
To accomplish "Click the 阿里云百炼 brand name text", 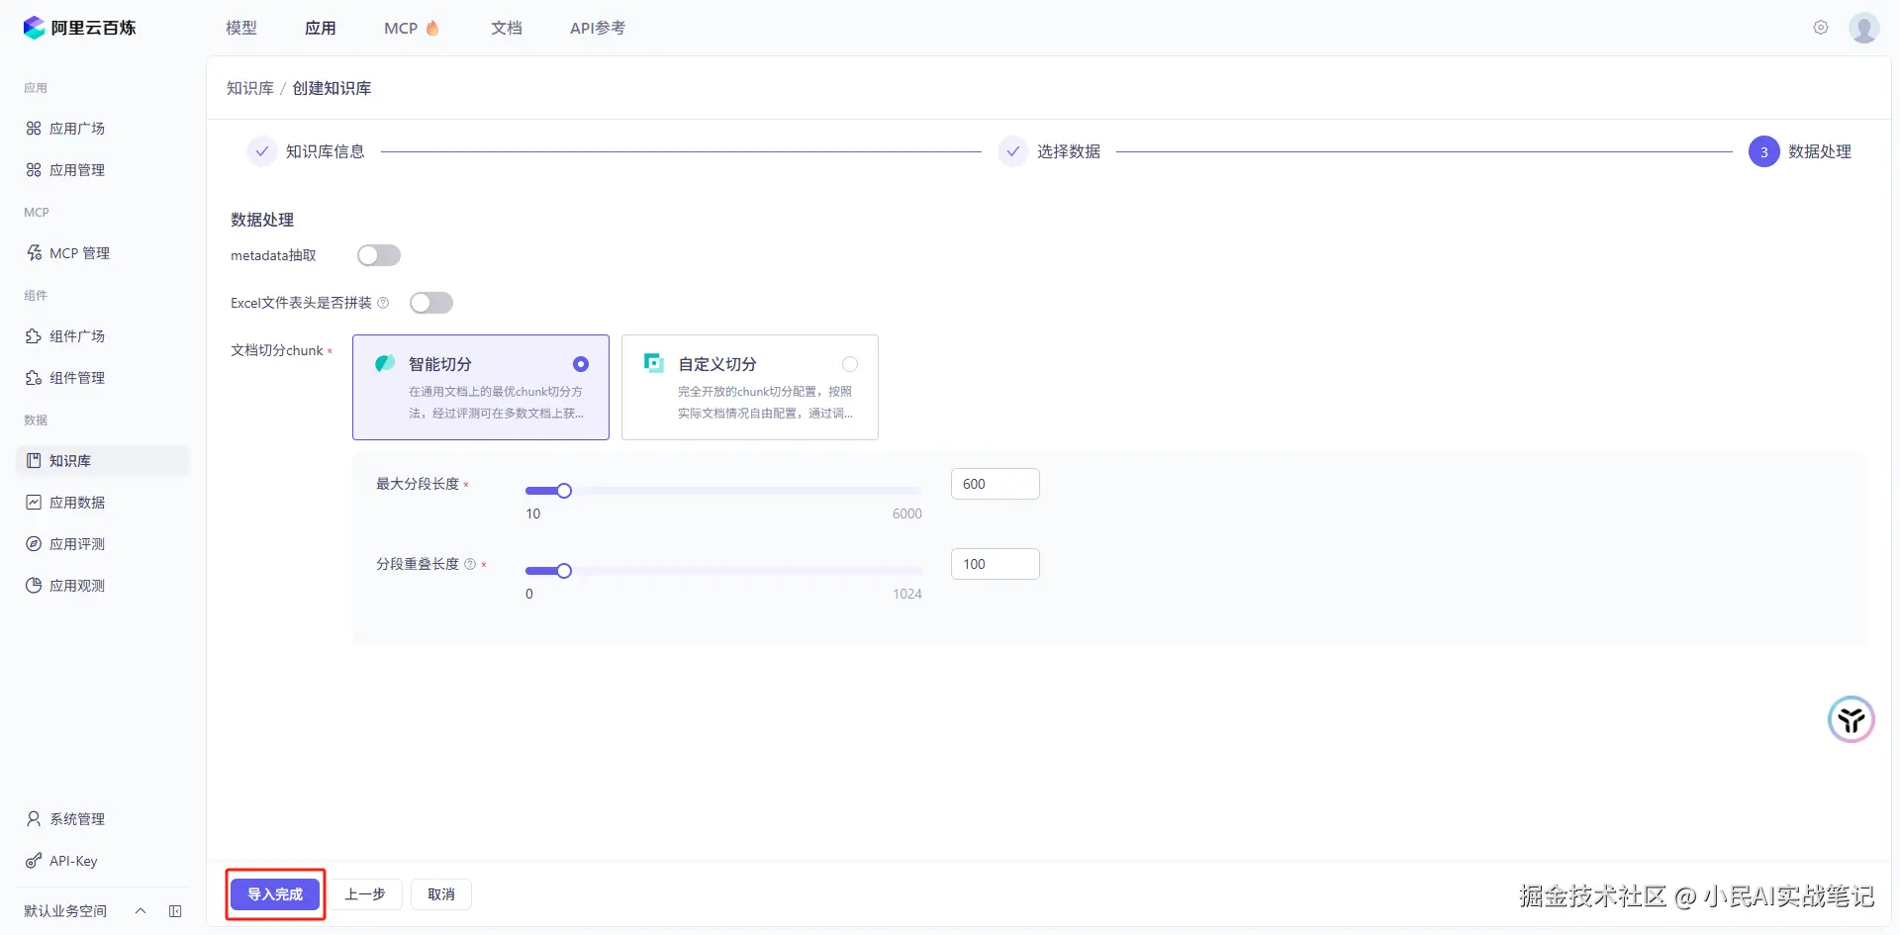I will (94, 28).
